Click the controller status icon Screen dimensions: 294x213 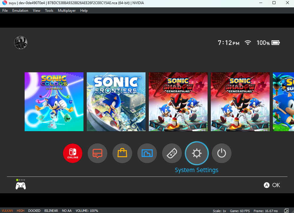pos(21,184)
